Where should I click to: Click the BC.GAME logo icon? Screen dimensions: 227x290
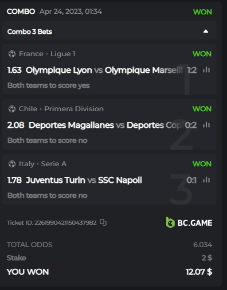click(x=170, y=222)
